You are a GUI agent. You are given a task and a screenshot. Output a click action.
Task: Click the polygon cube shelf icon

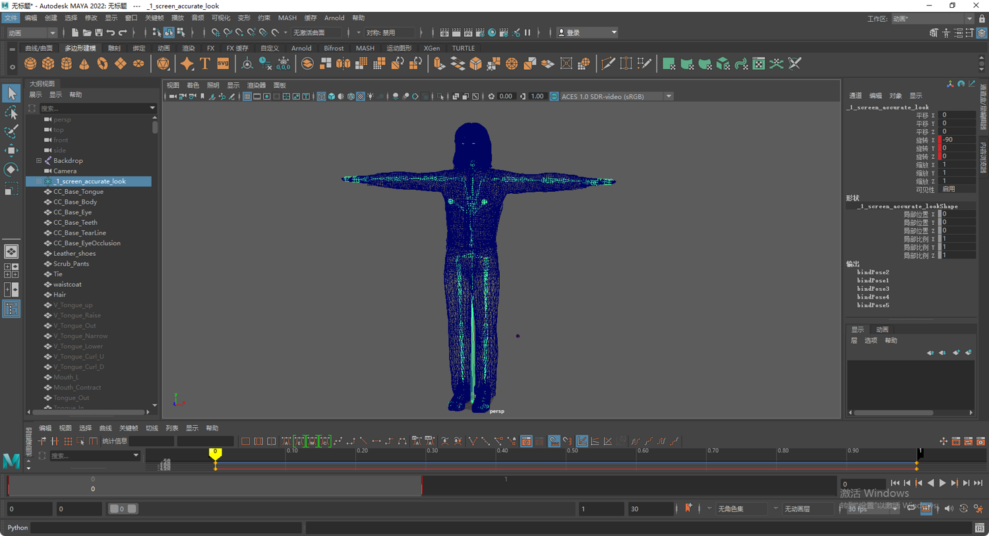(x=48, y=64)
